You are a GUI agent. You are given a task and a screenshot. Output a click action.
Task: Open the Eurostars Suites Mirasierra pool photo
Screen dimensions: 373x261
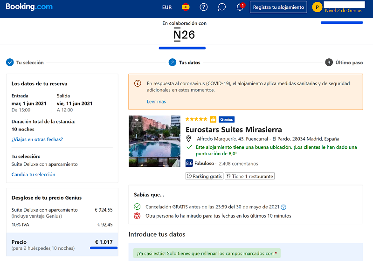click(x=154, y=141)
